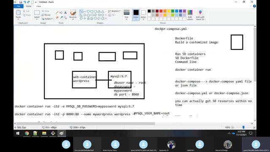Open Chrome from the taskbar
The height and width of the screenshot is (152, 270).
click(27, 133)
